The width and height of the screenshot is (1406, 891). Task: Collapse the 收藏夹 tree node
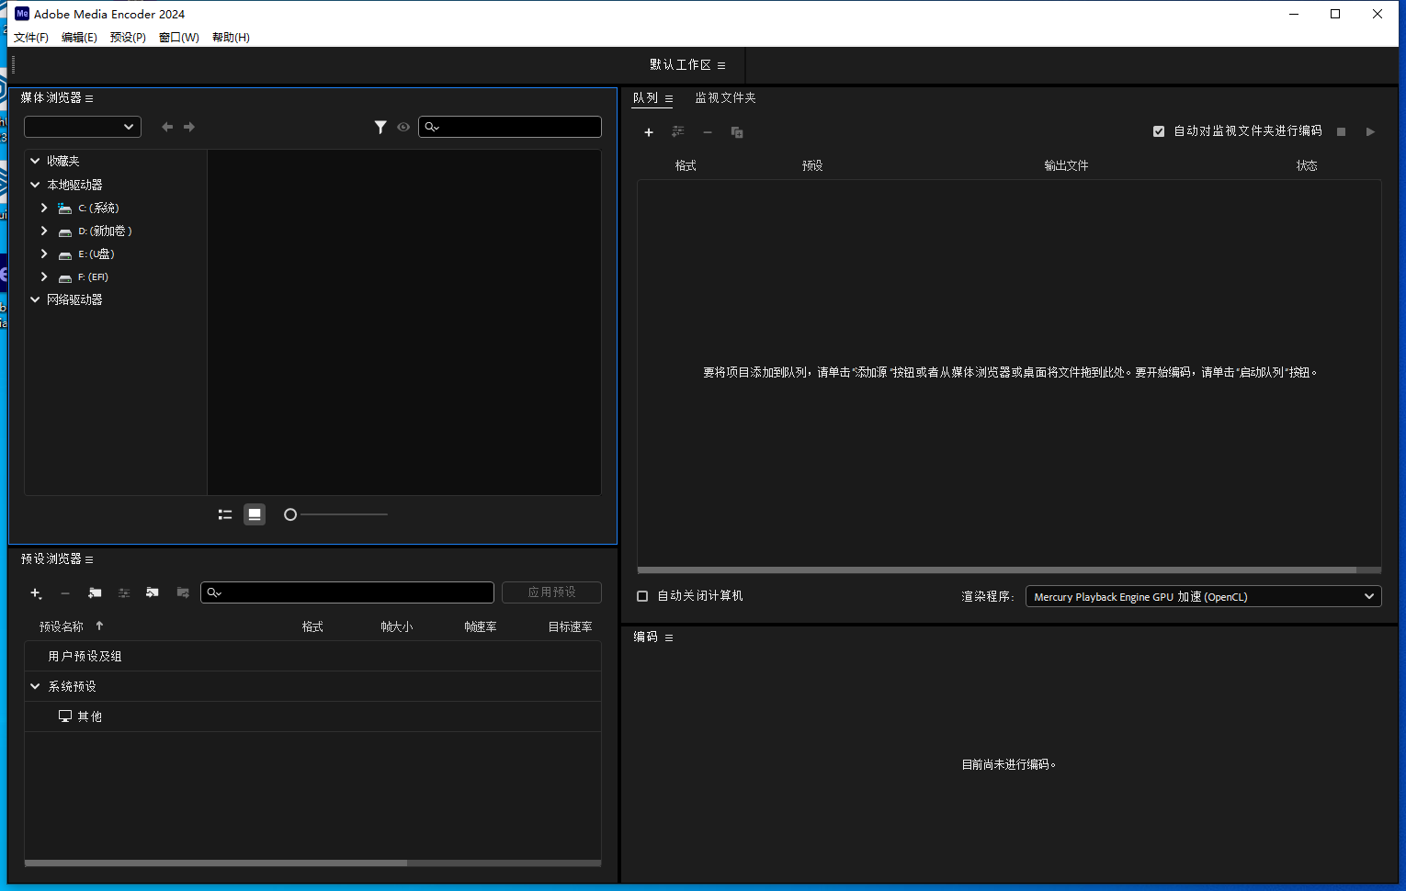point(35,161)
